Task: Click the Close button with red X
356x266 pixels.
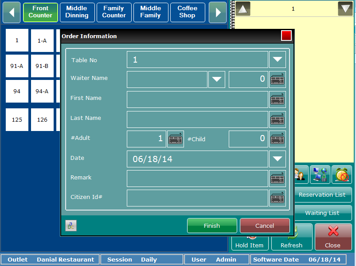Action: pos(333,237)
